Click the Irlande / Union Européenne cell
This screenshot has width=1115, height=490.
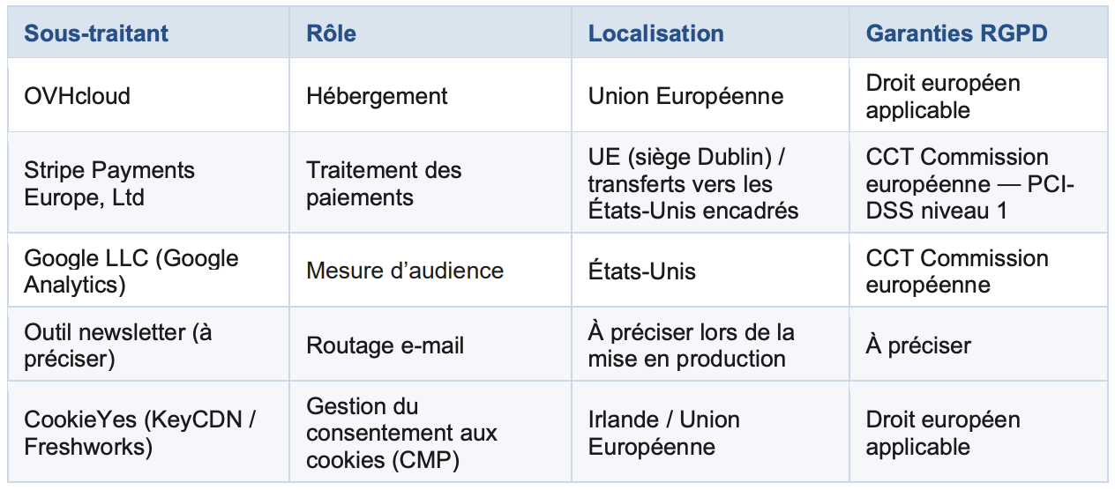pos(663,433)
